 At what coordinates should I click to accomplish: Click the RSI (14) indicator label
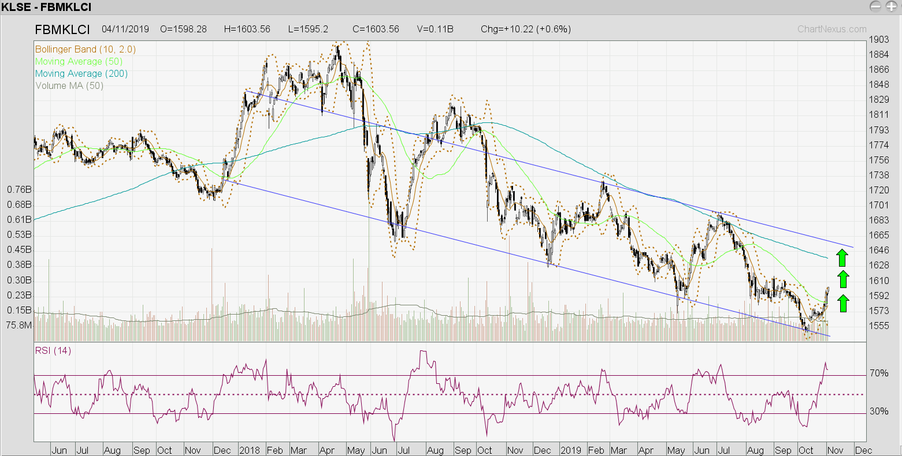pyautogui.click(x=53, y=350)
